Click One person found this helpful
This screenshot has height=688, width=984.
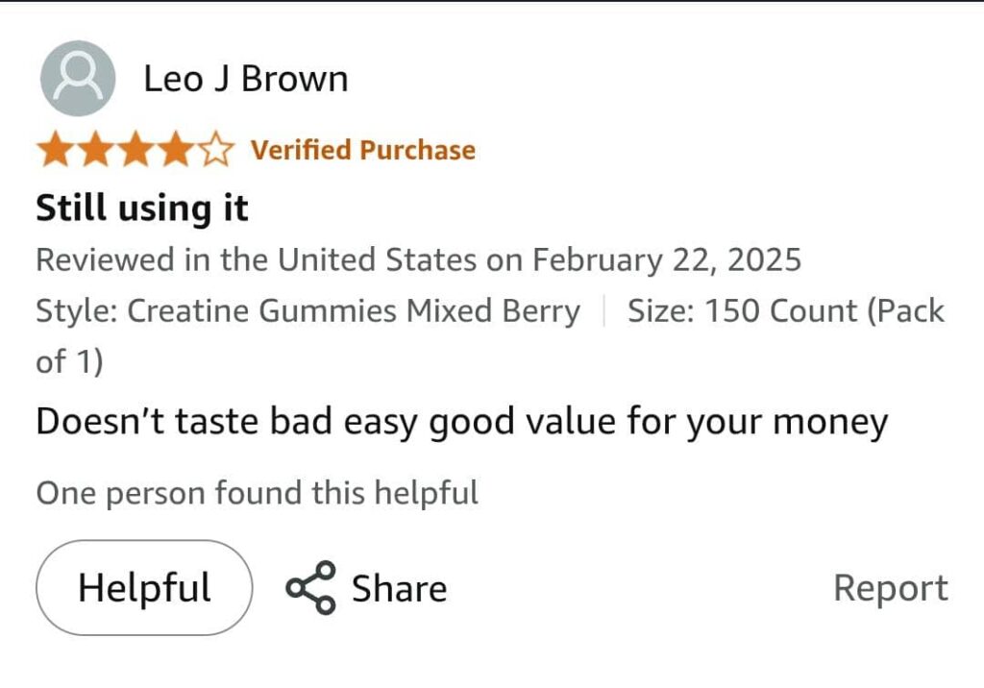[x=257, y=494]
